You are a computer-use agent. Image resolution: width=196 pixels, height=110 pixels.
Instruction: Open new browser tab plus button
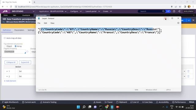pyautogui.click(x=34, y=2)
